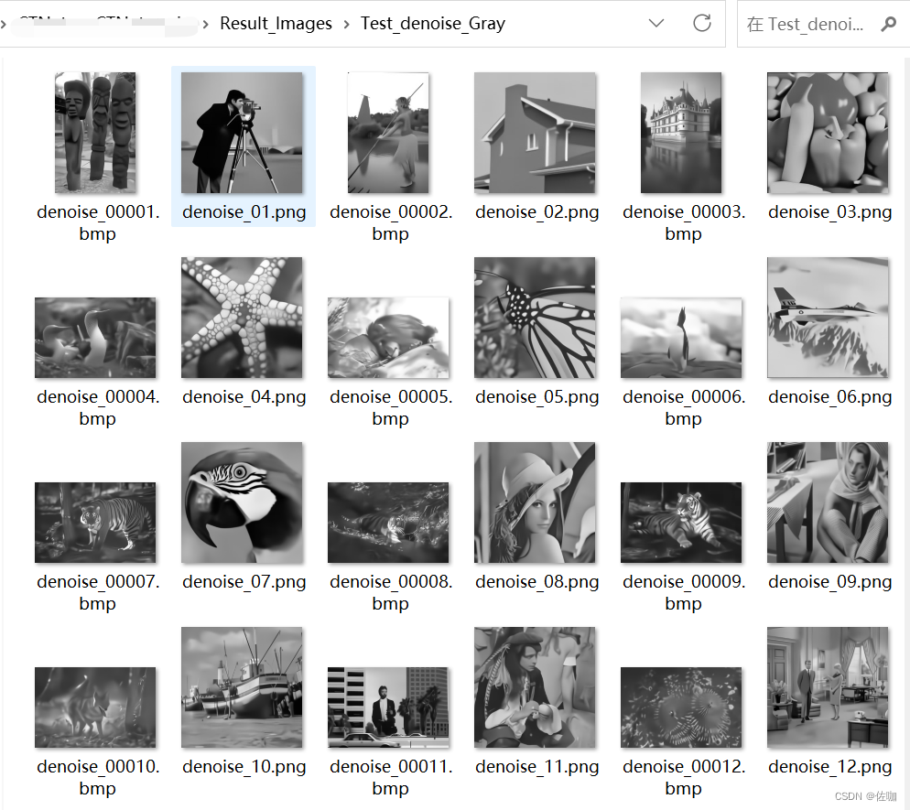
Task: Select denoise_04.png starfish thumbnail
Action: pos(242,318)
